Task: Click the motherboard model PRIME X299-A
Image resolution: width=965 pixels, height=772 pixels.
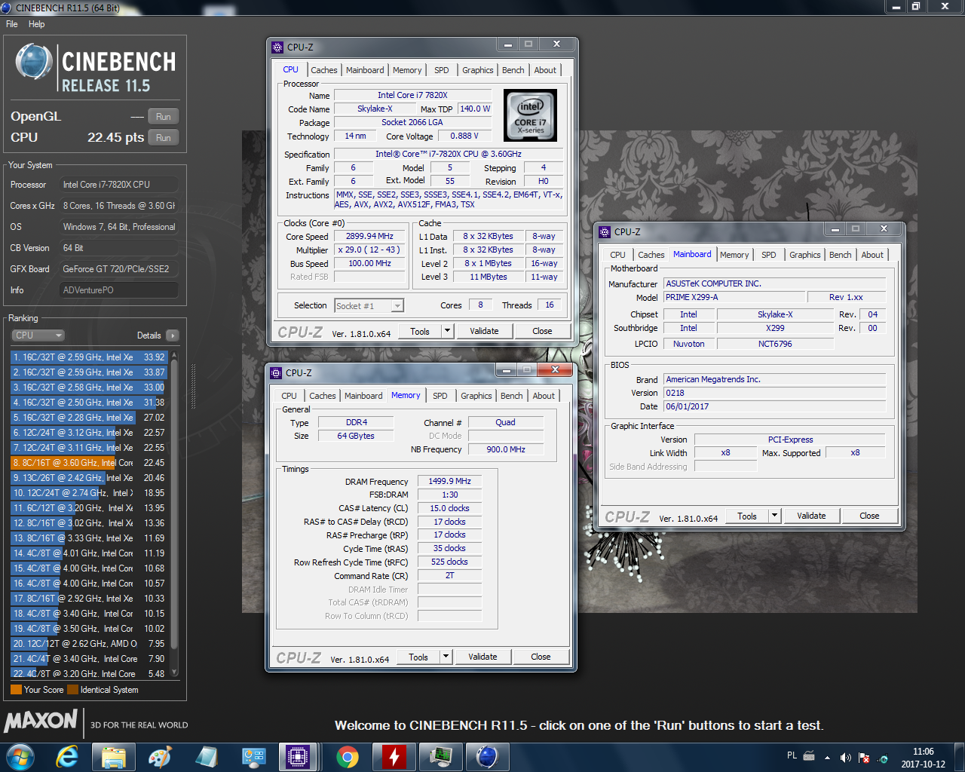Action: pyautogui.click(x=734, y=297)
